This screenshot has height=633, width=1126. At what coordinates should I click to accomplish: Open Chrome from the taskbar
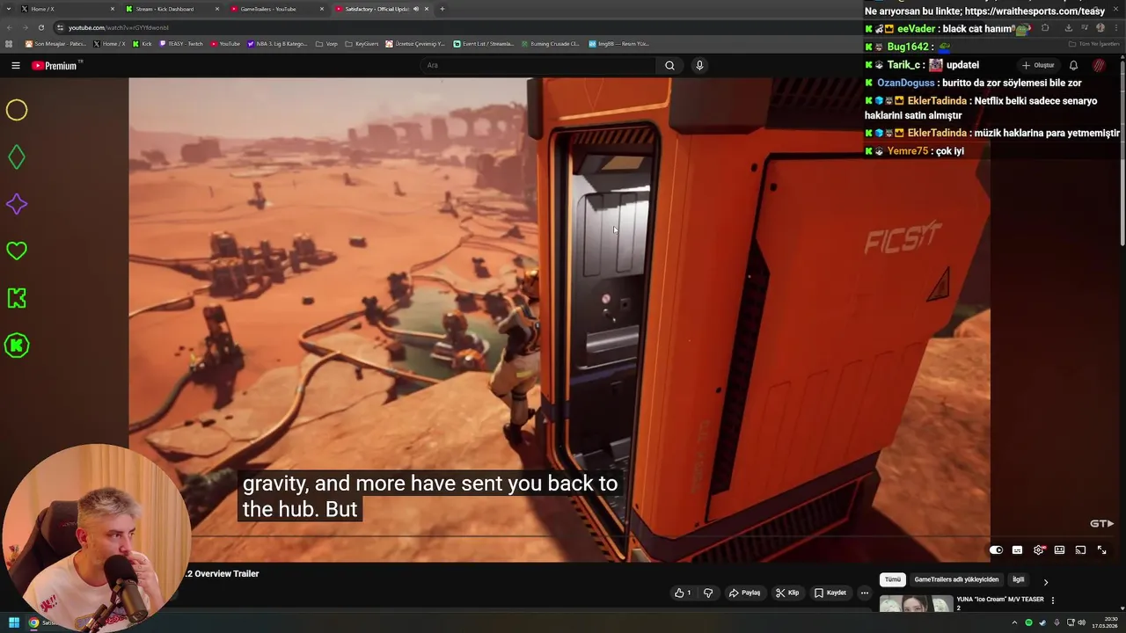point(34,622)
